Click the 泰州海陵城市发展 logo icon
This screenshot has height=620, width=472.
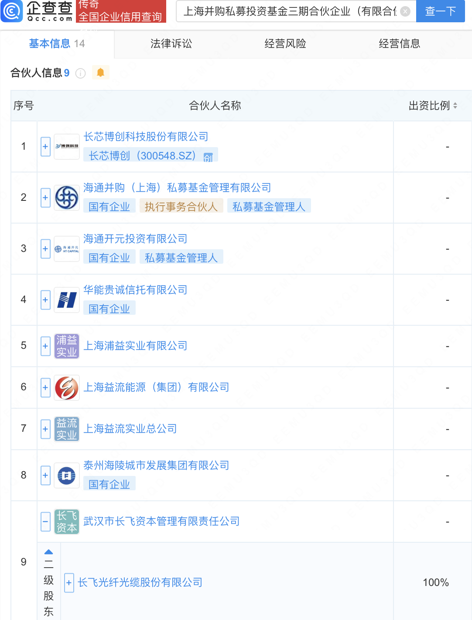[67, 475]
